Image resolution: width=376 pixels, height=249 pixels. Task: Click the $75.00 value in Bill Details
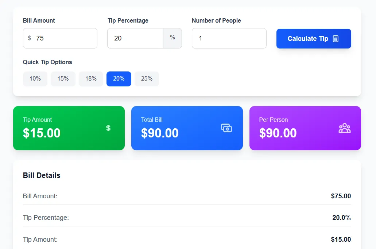click(341, 196)
